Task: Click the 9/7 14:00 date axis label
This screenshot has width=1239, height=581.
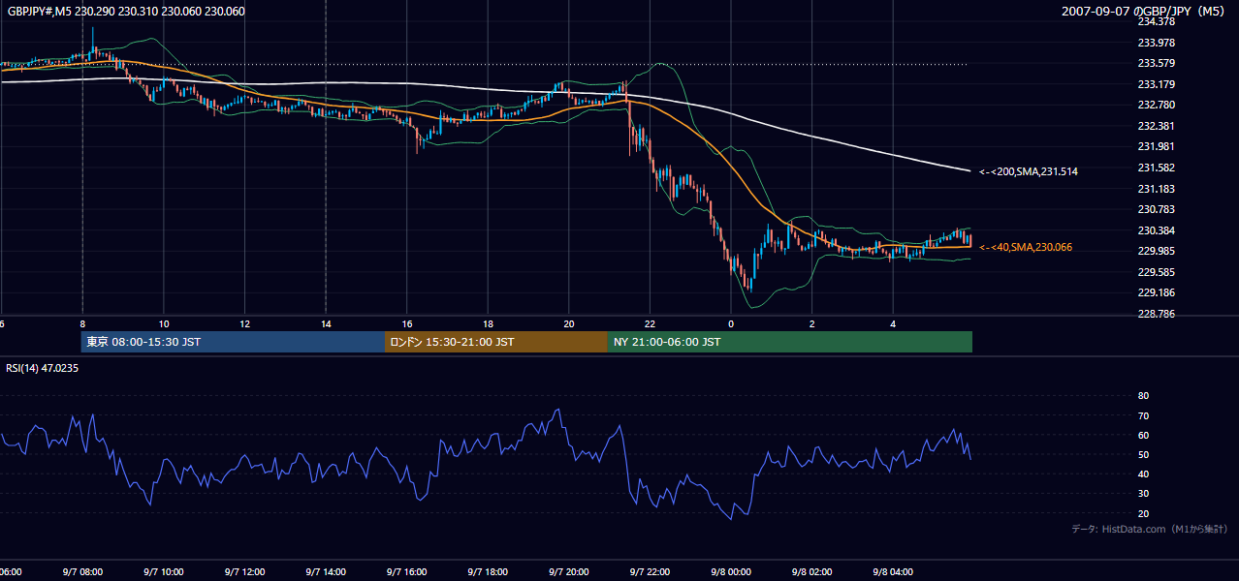Action: (326, 572)
